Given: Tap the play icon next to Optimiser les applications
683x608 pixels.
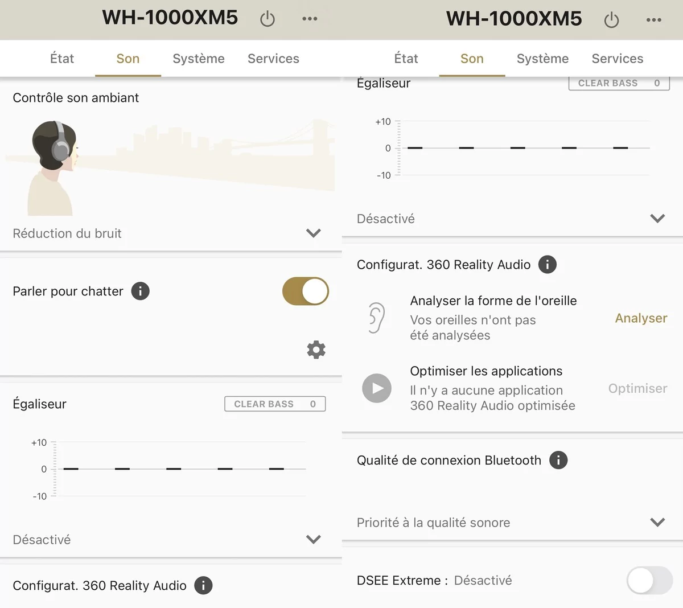Looking at the screenshot, I should click(377, 388).
